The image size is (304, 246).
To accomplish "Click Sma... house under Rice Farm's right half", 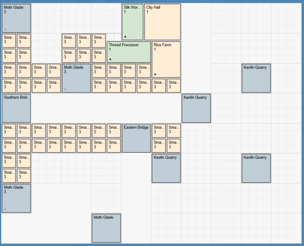I will click(174, 86).
